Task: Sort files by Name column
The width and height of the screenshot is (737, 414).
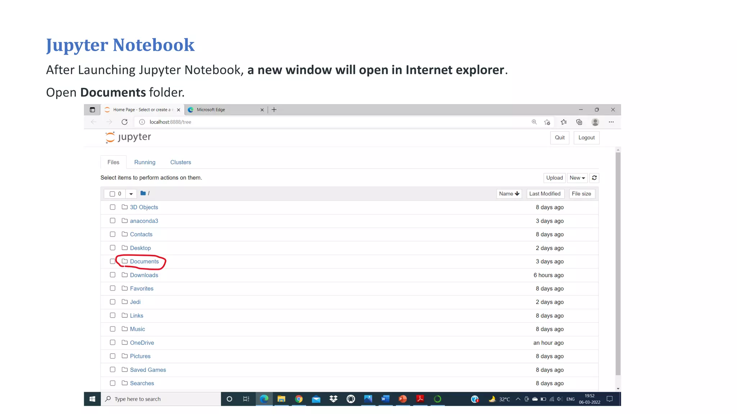Action: 509,194
